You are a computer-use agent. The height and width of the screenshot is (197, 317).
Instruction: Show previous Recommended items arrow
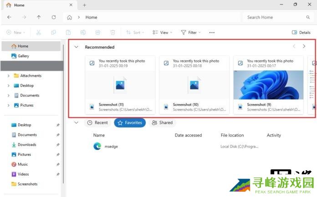click(x=294, y=46)
